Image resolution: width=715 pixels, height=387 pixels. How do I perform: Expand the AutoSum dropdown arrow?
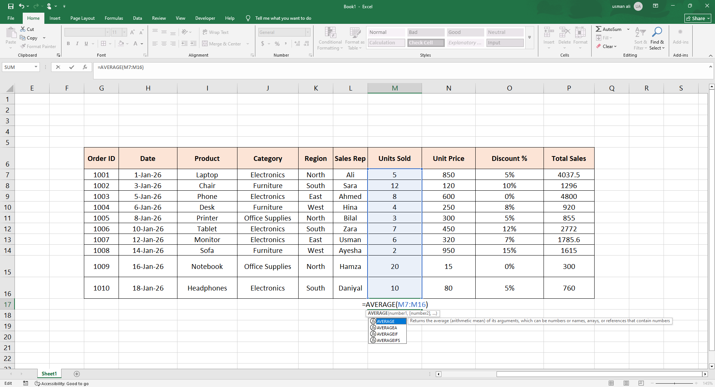(628, 29)
